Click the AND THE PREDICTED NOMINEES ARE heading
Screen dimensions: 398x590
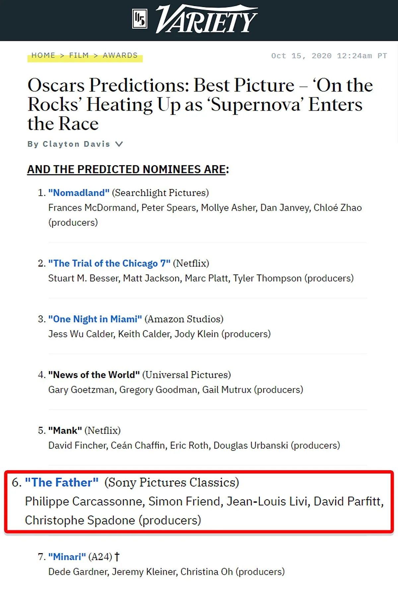(128, 169)
